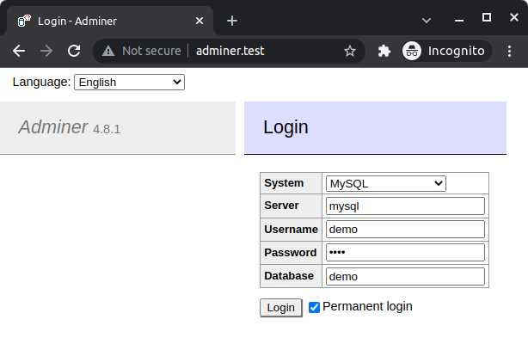This screenshot has height=344, width=528.
Task: Open the System MySQL dropdown
Action: [386, 184]
